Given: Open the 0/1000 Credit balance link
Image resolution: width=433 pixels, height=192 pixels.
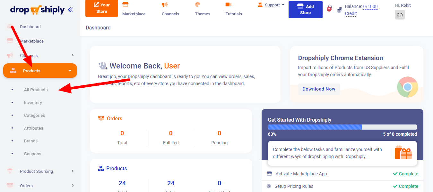Looking at the screenshot, I should (x=361, y=10).
